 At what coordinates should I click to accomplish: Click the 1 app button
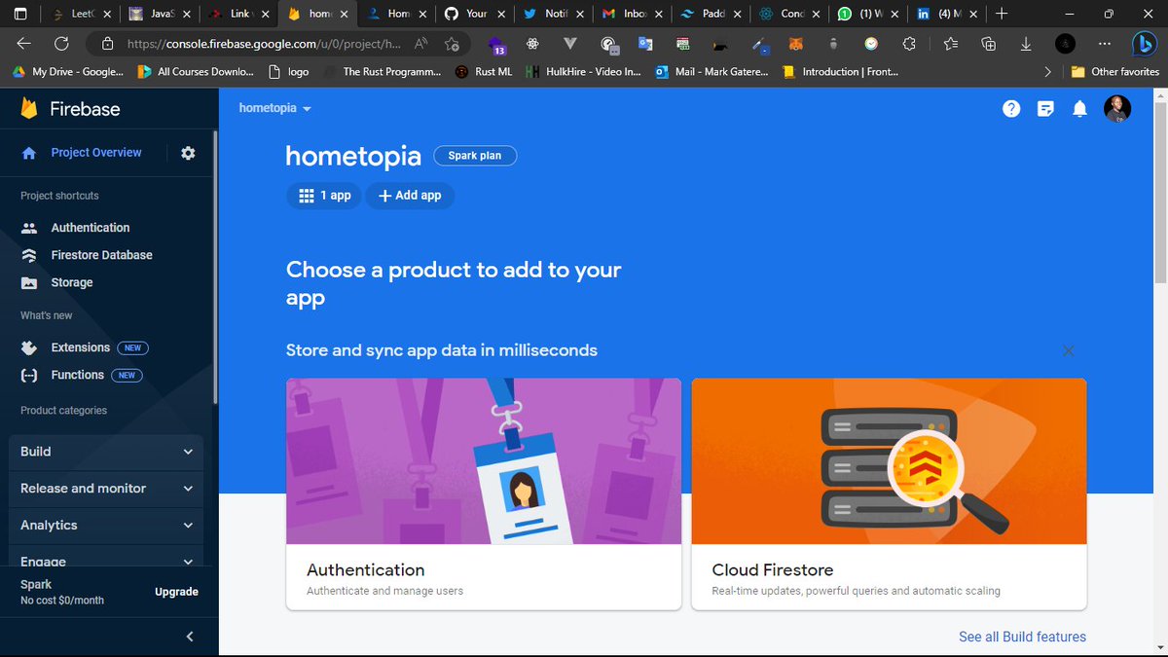[x=324, y=196]
